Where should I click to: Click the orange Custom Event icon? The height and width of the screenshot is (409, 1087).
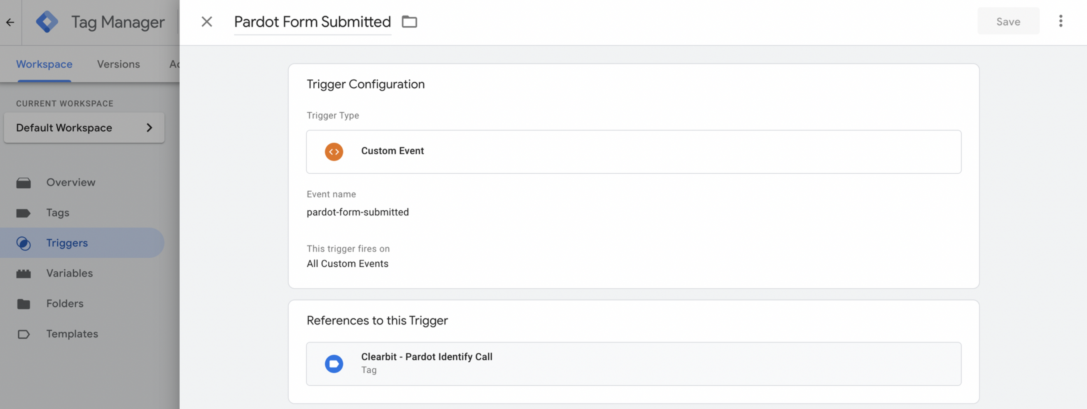coord(333,152)
